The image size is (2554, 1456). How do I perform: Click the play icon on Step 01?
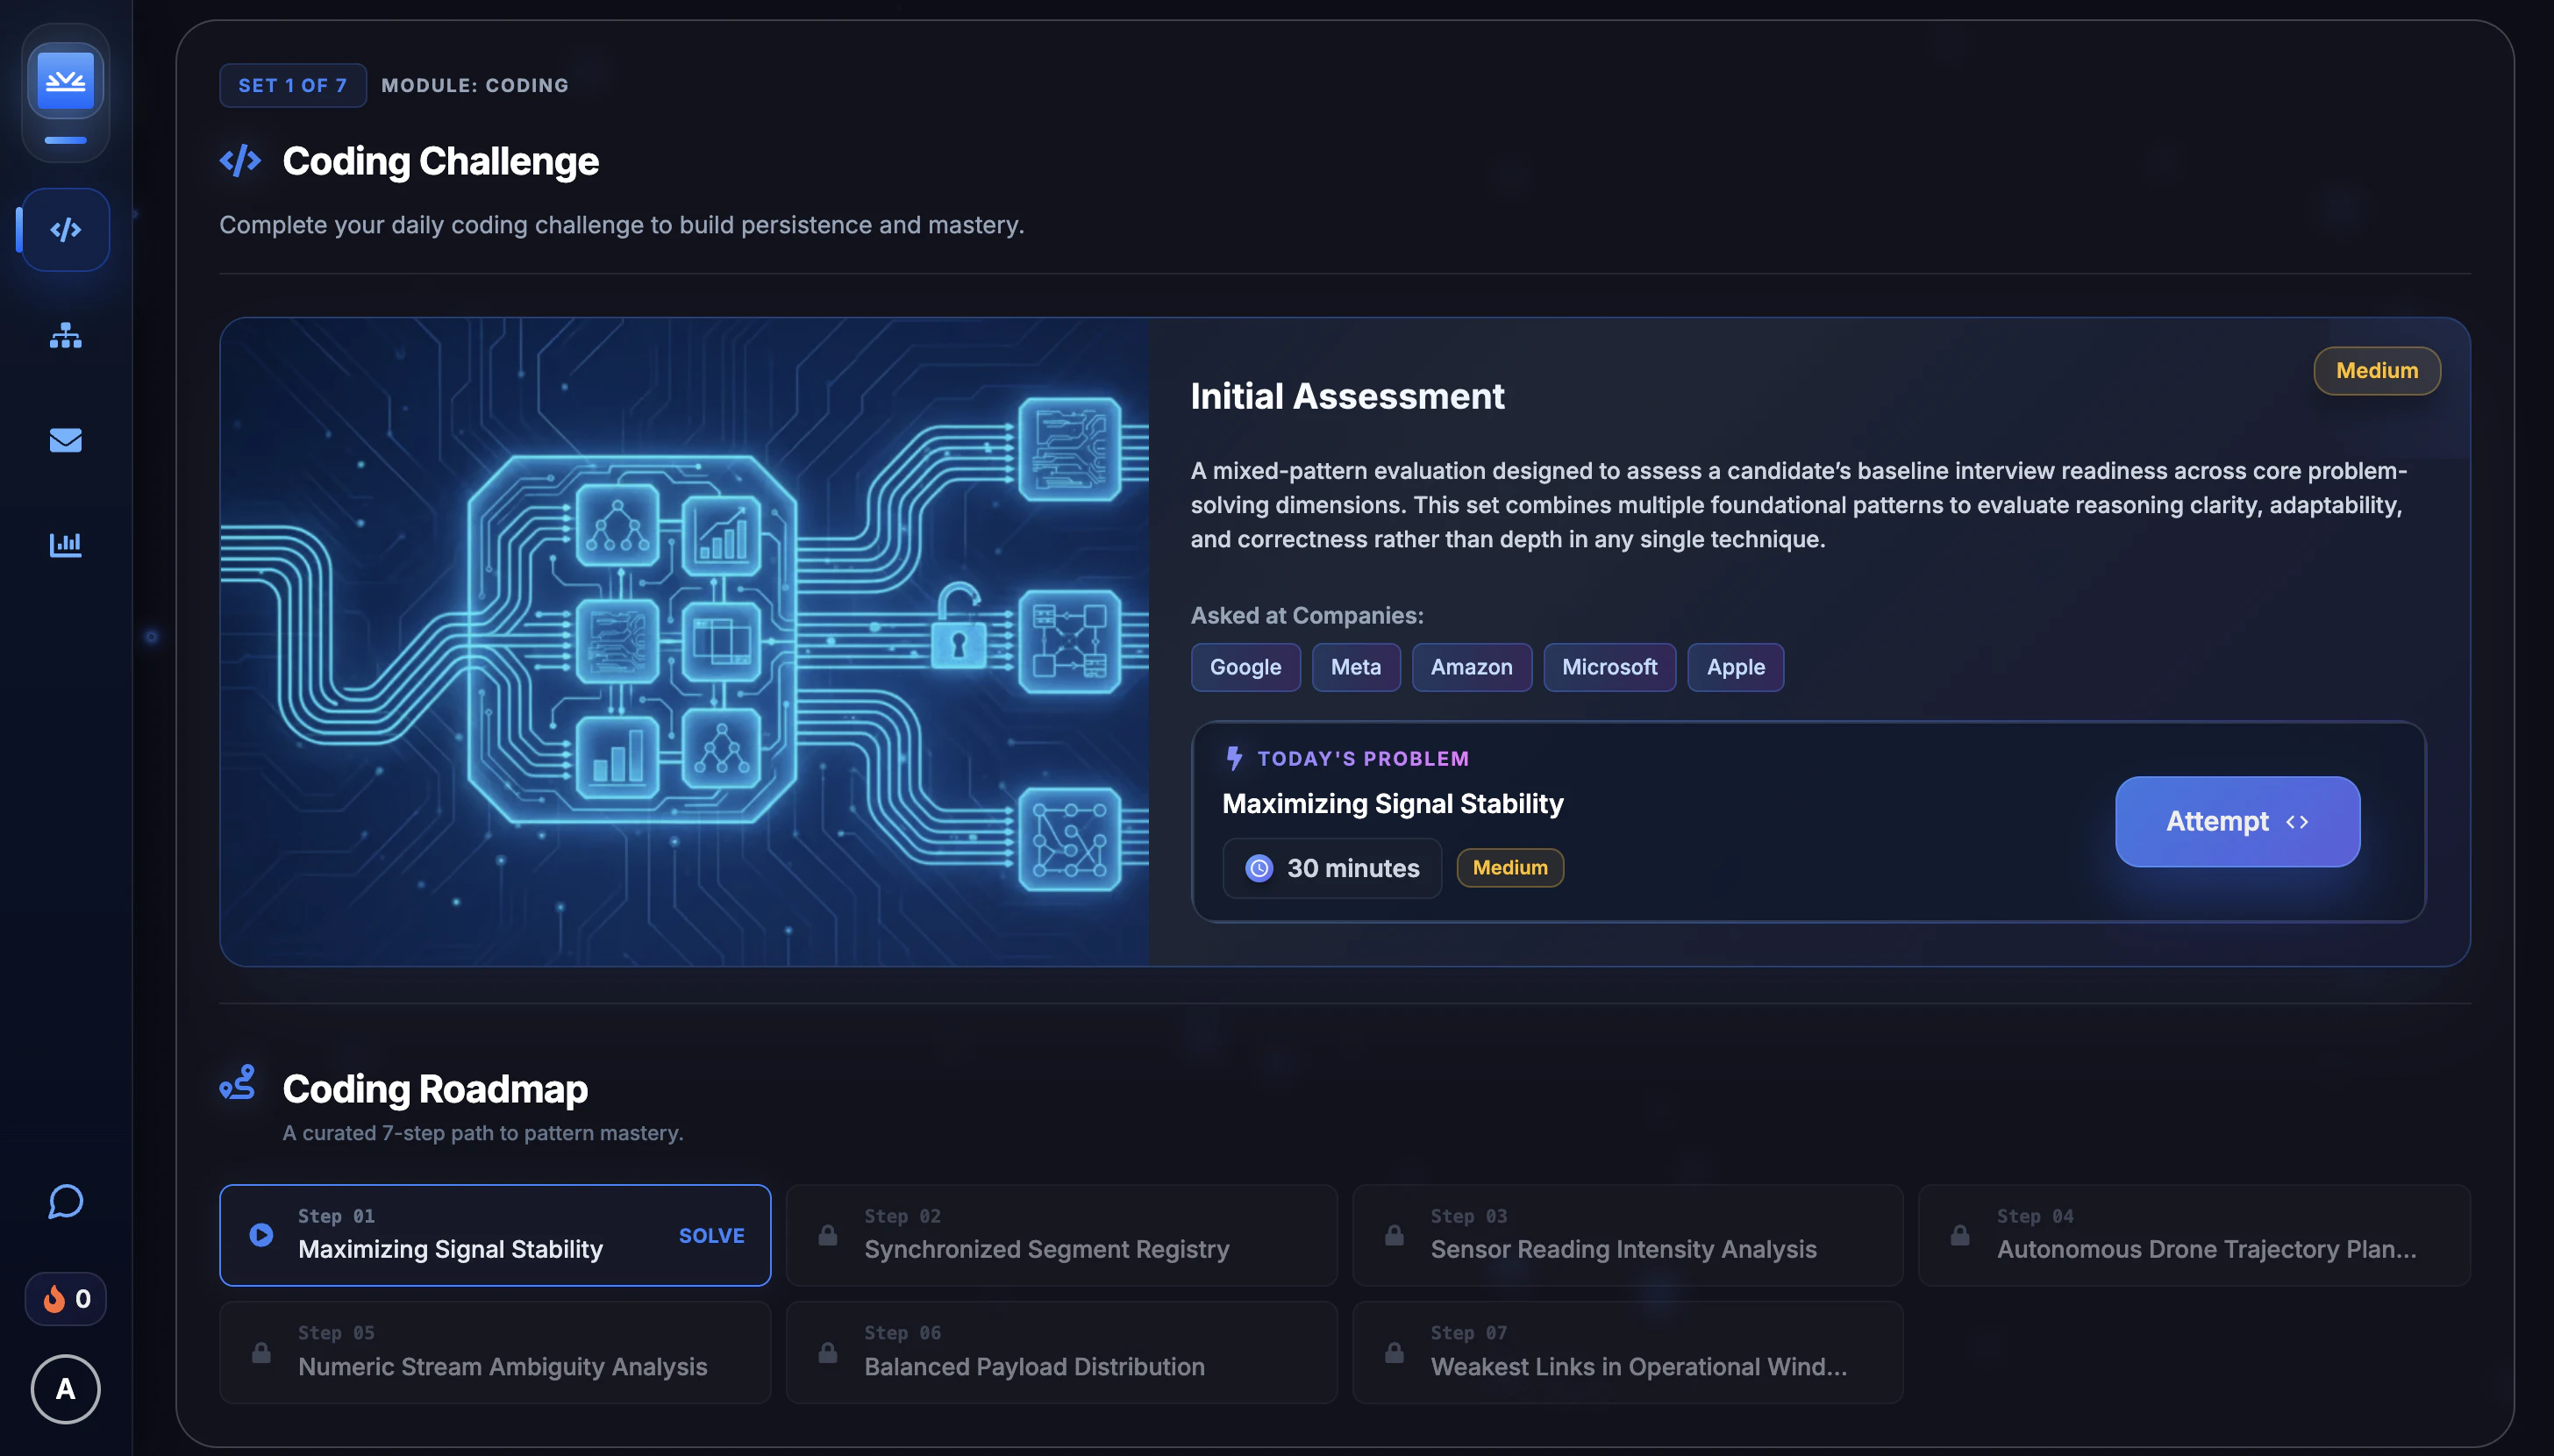click(260, 1235)
